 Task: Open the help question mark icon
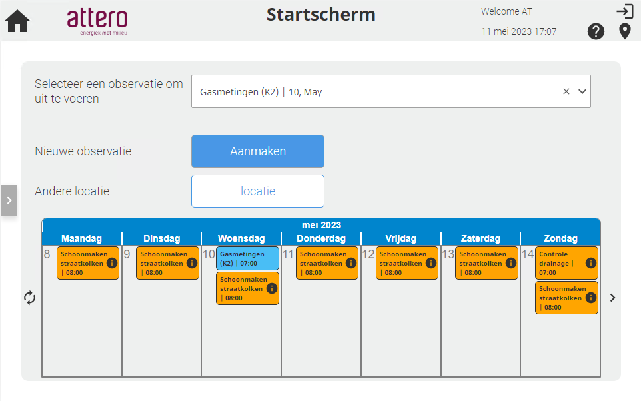(596, 31)
